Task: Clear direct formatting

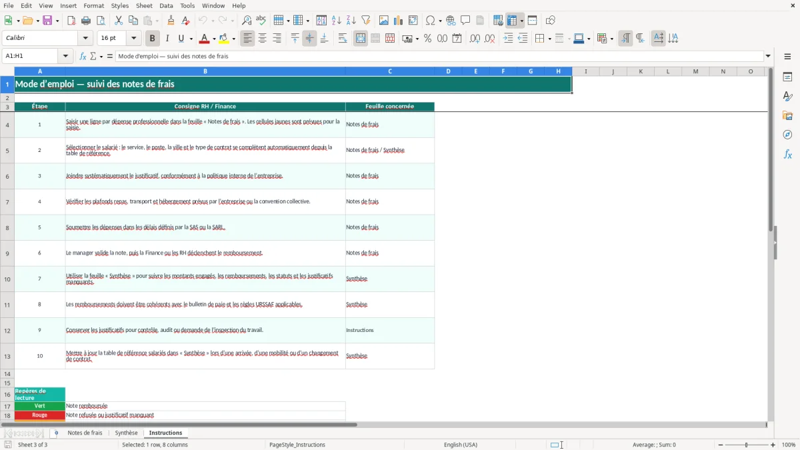Action: point(185,21)
